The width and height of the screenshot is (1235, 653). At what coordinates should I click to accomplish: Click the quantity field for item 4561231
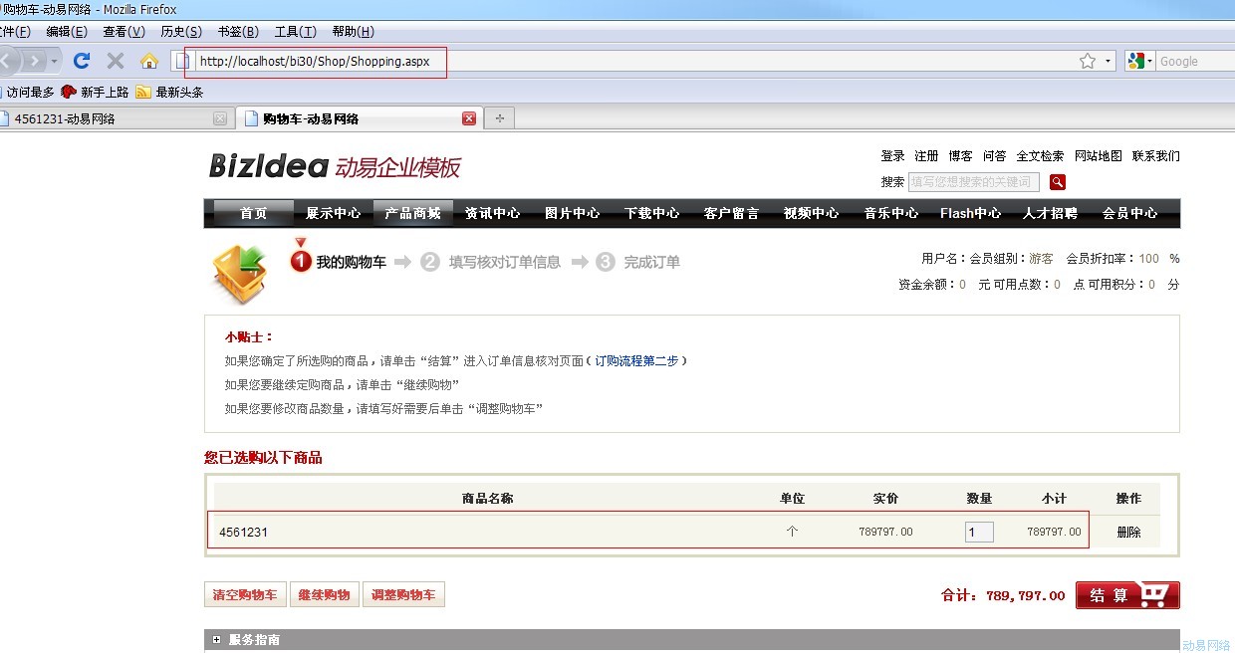978,533
